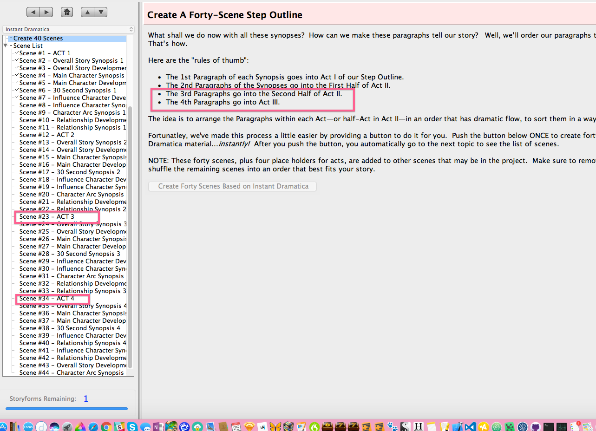This screenshot has width=596, height=431.
Task: Open the Instant Dramatica topic dropdown
Action: 68,29
